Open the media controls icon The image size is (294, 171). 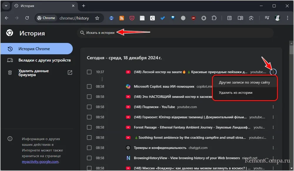[x=267, y=18]
